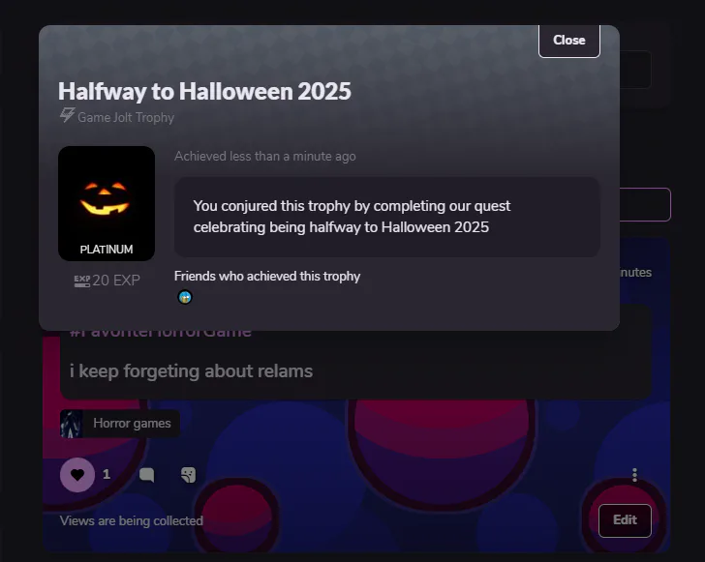The width and height of the screenshot is (705, 562).
Task: Click the purple outlined box behind the popup
Action: tap(645, 204)
